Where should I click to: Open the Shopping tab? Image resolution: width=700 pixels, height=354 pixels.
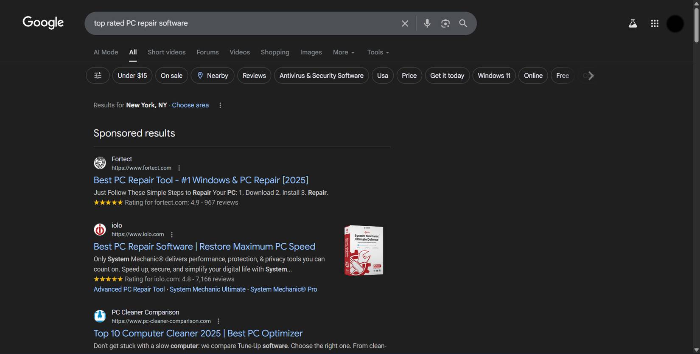tap(275, 52)
